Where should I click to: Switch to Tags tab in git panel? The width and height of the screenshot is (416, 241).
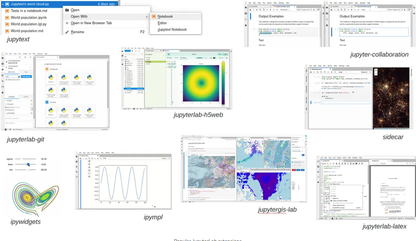pyautogui.click(x=26, y=72)
